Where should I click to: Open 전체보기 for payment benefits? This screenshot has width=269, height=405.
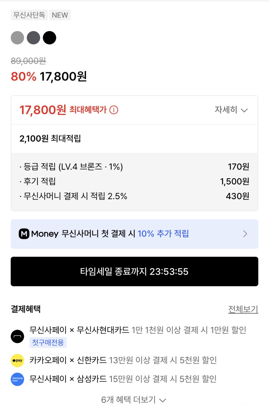click(243, 309)
